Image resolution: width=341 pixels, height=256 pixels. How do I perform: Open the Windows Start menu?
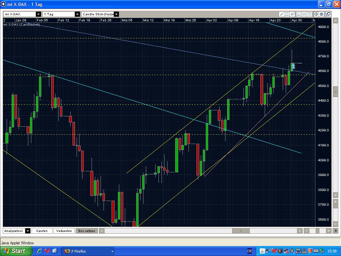pyautogui.click(x=16, y=251)
